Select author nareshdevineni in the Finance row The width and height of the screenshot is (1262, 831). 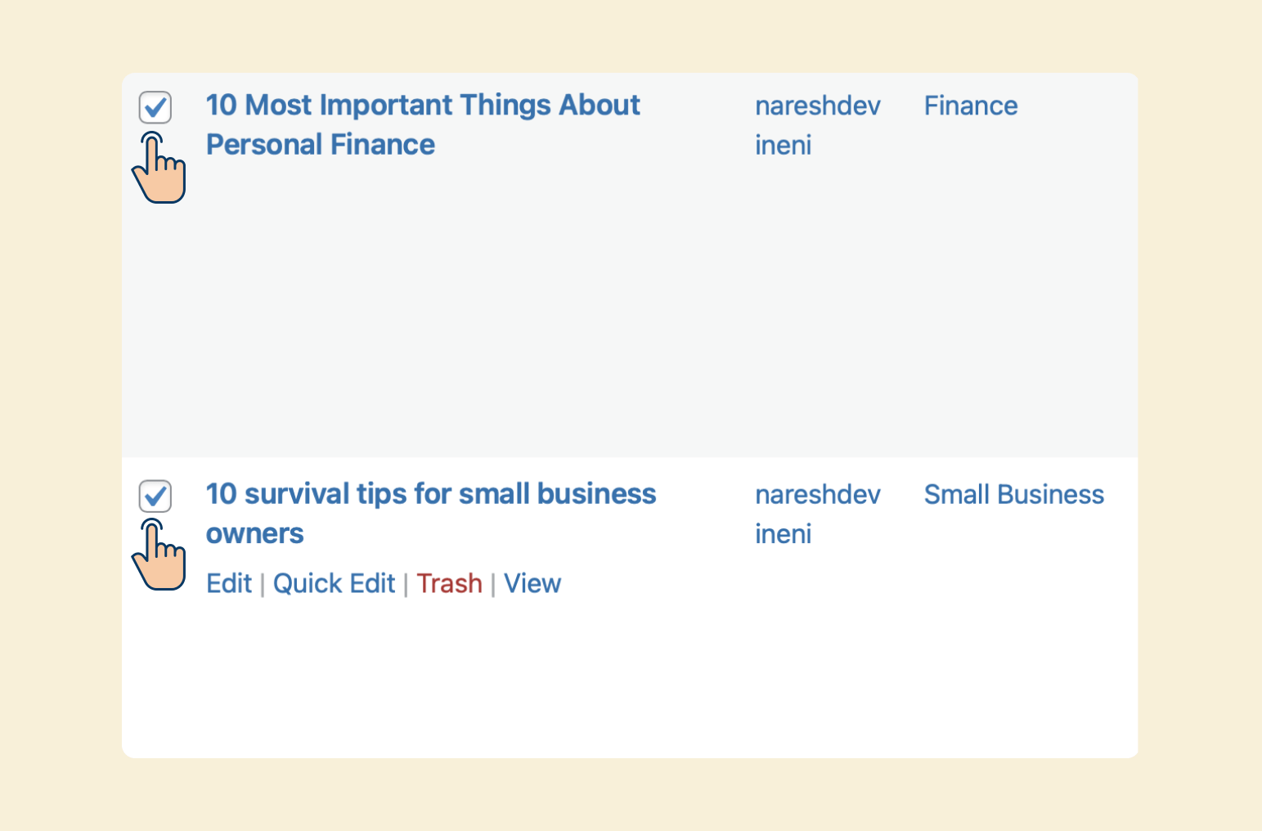(817, 125)
